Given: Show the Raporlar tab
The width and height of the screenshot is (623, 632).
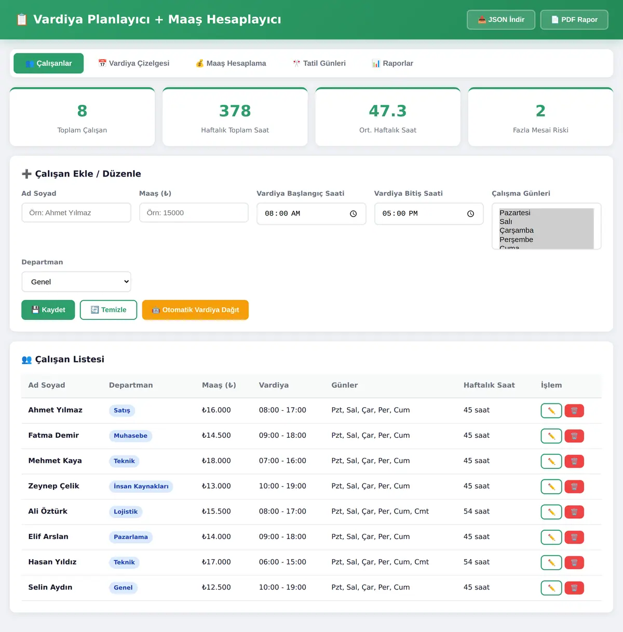Looking at the screenshot, I should 392,63.
